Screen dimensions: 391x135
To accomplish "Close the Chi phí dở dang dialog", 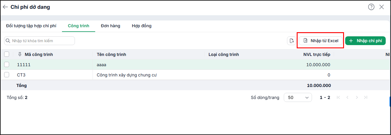I will pos(382,7).
